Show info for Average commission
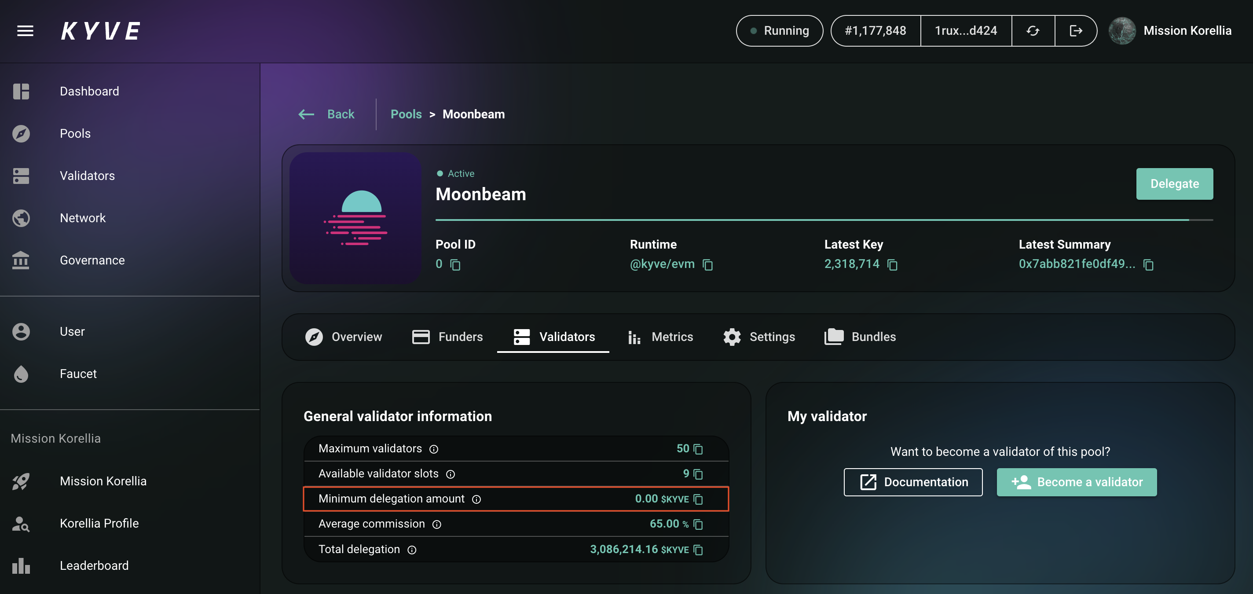The width and height of the screenshot is (1253, 594). click(436, 524)
